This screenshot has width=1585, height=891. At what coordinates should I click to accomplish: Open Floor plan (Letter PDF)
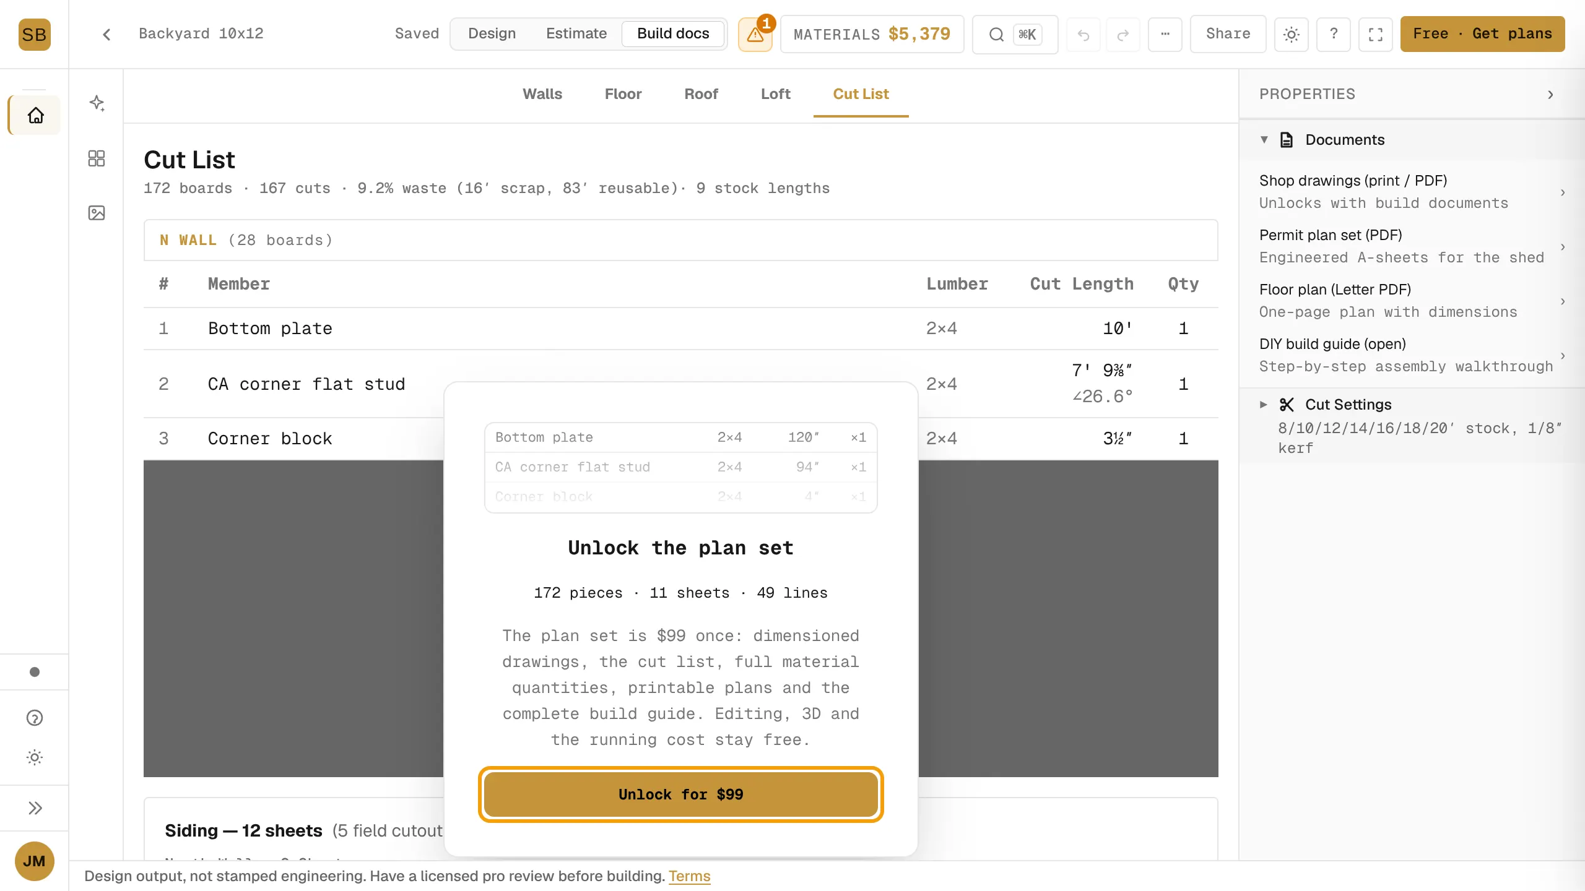[1412, 301]
